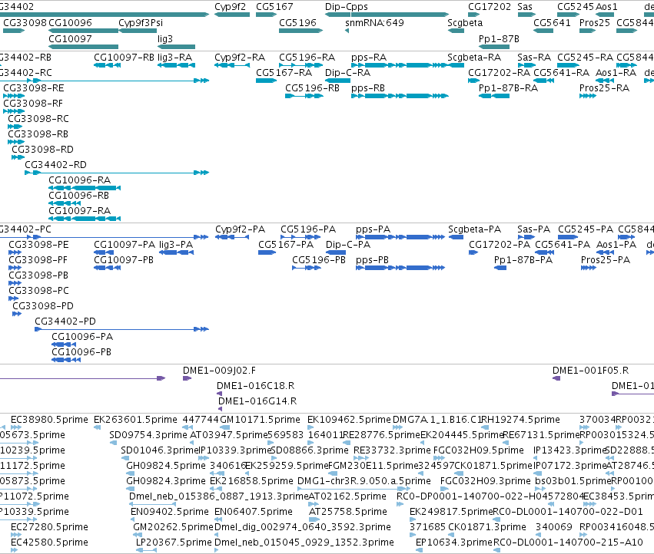This screenshot has width=654, height=554.
Task: Click the CG33098-PD protein label
Action: pyautogui.click(x=43, y=305)
